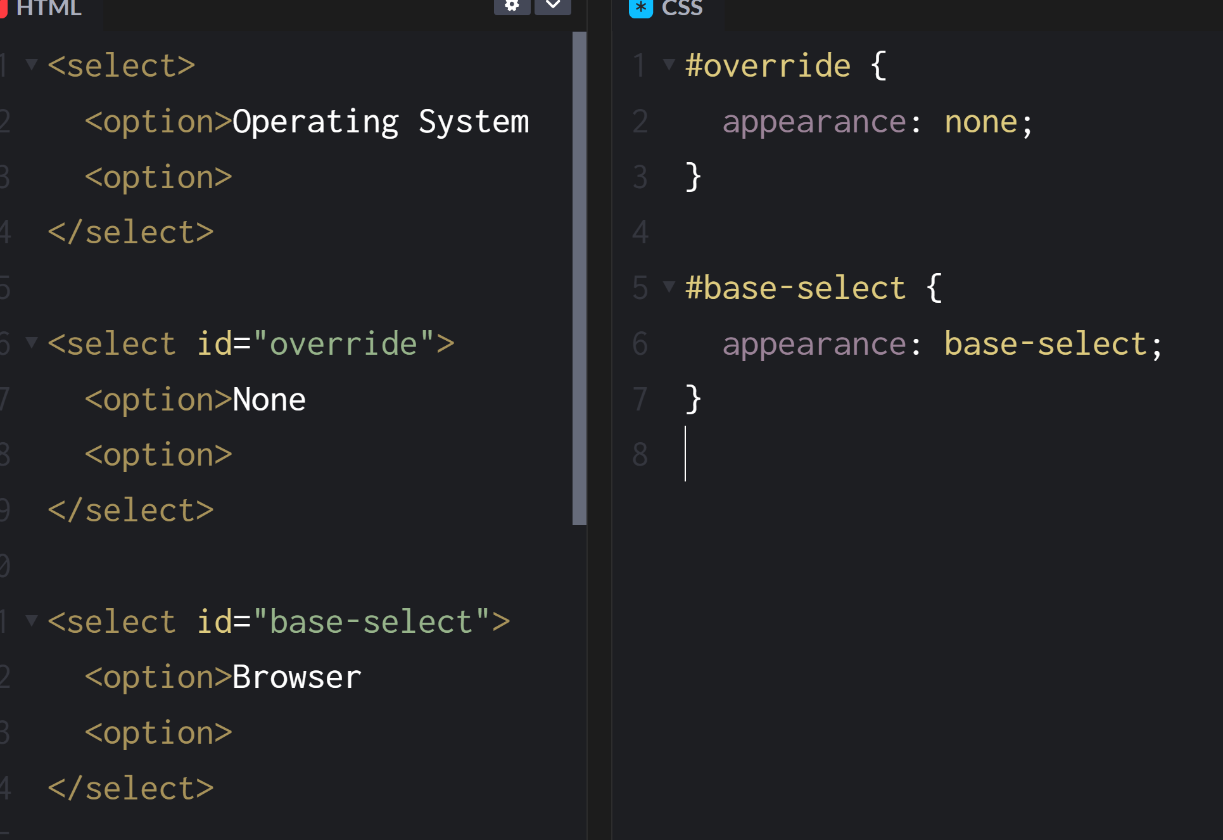Fold the select id base-select block
The image size is (1223, 840).
[31, 620]
